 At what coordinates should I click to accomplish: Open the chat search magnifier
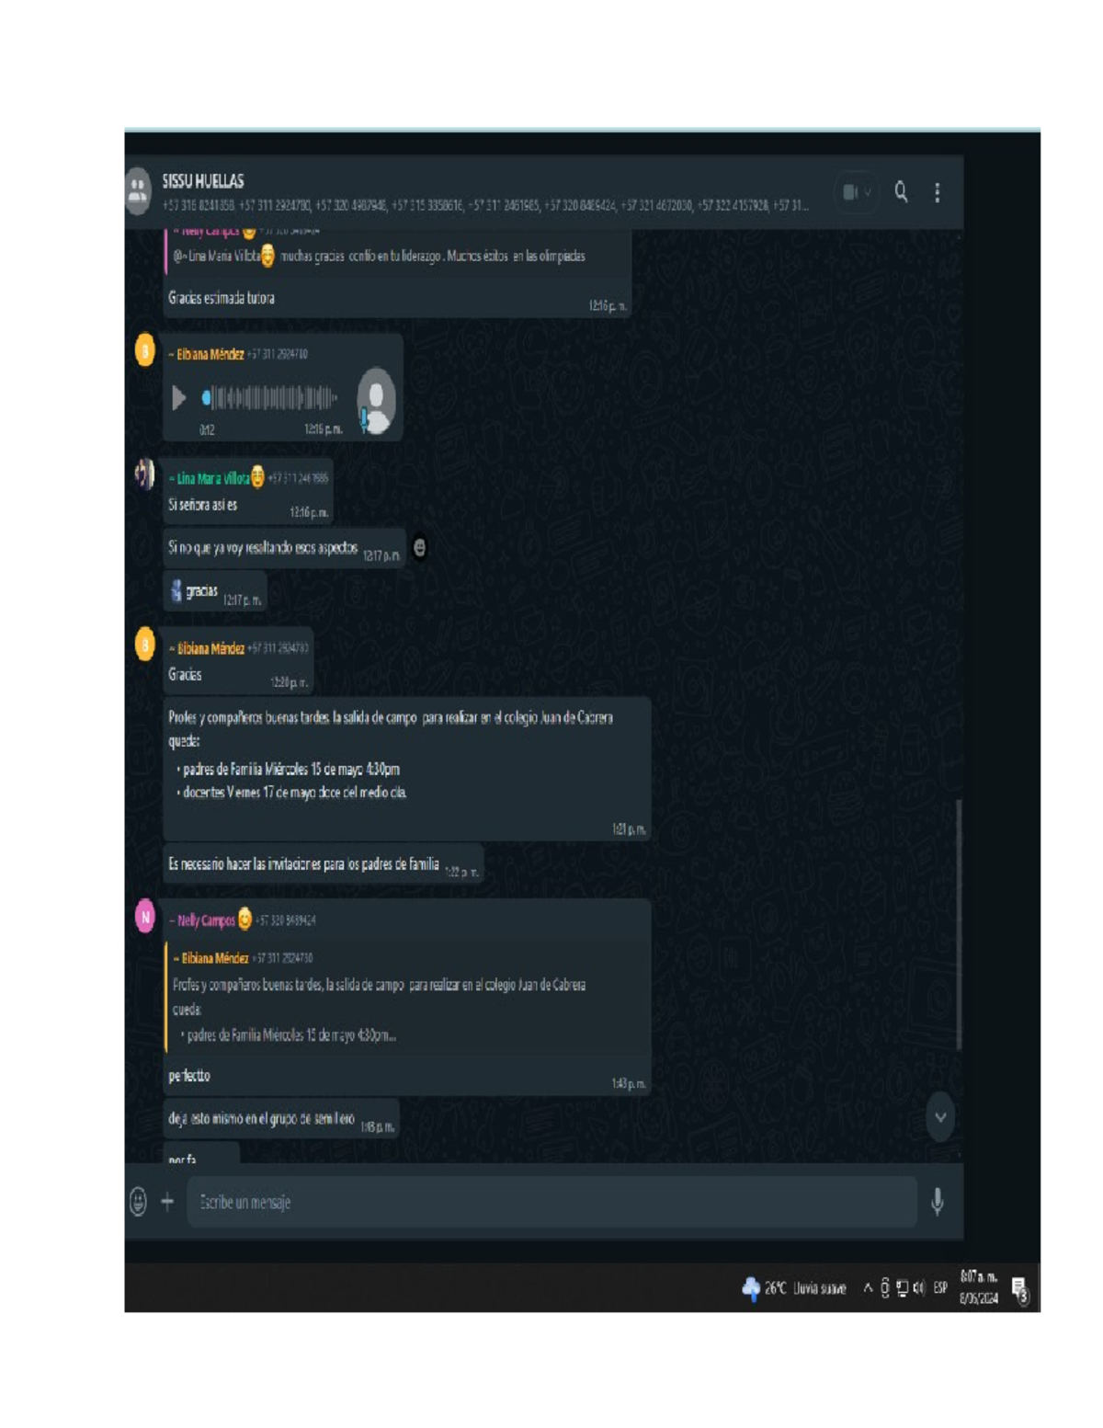[901, 191]
